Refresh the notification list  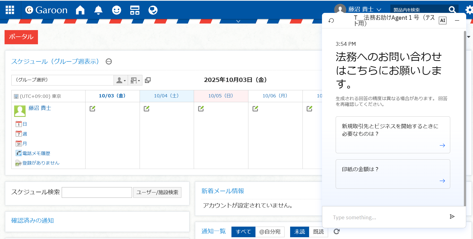point(336,231)
